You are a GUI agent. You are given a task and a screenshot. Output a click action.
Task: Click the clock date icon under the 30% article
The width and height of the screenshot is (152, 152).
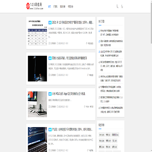[57, 150]
